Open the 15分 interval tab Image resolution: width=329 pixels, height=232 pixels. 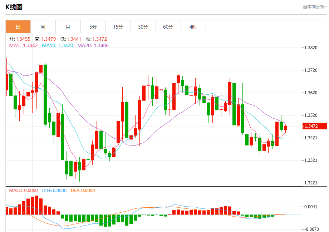[118, 27]
